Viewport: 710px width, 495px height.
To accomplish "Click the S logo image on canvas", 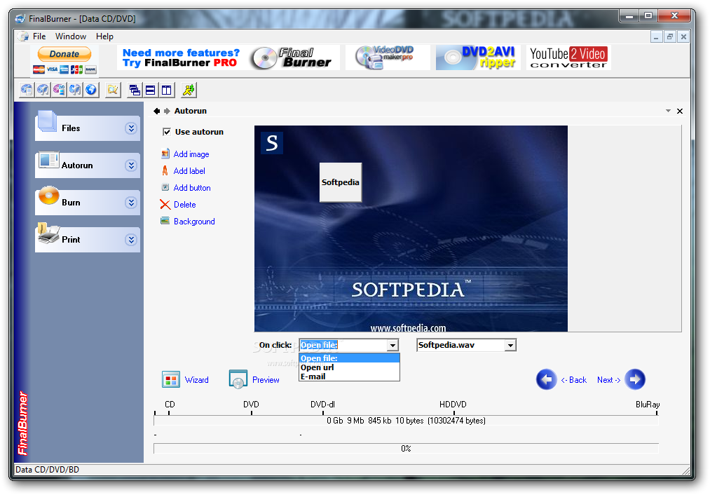I will click(272, 143).
